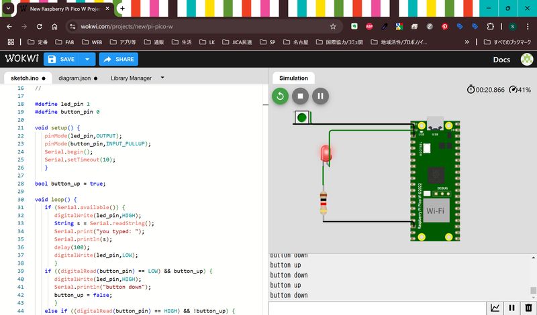The width and height of the screenshot is (537, 315).
Task: Click the simulation timer display
Action: tap(485, 90)
